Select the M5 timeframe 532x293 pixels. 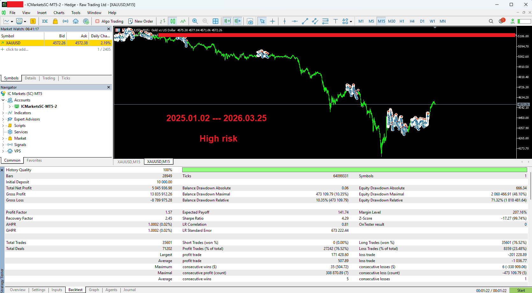371,21
